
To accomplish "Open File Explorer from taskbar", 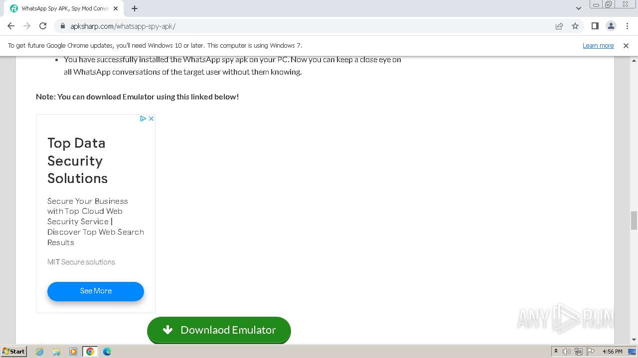I will [56, 352].
